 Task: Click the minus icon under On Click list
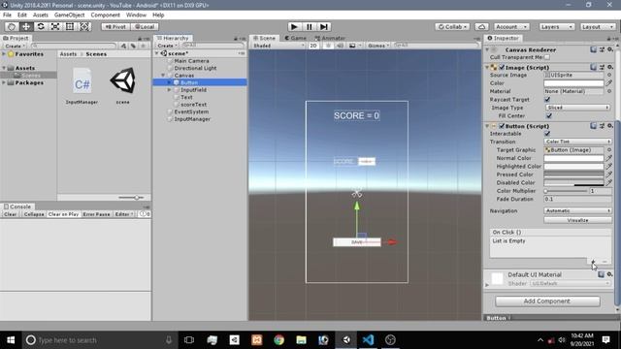click(x=605, y=262)
